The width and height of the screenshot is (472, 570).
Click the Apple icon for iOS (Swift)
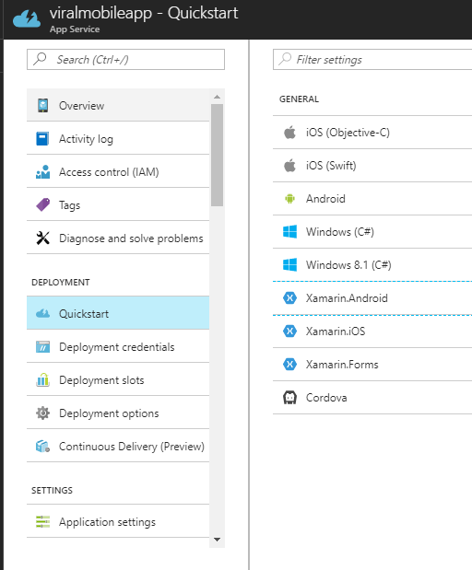(289, 166)
